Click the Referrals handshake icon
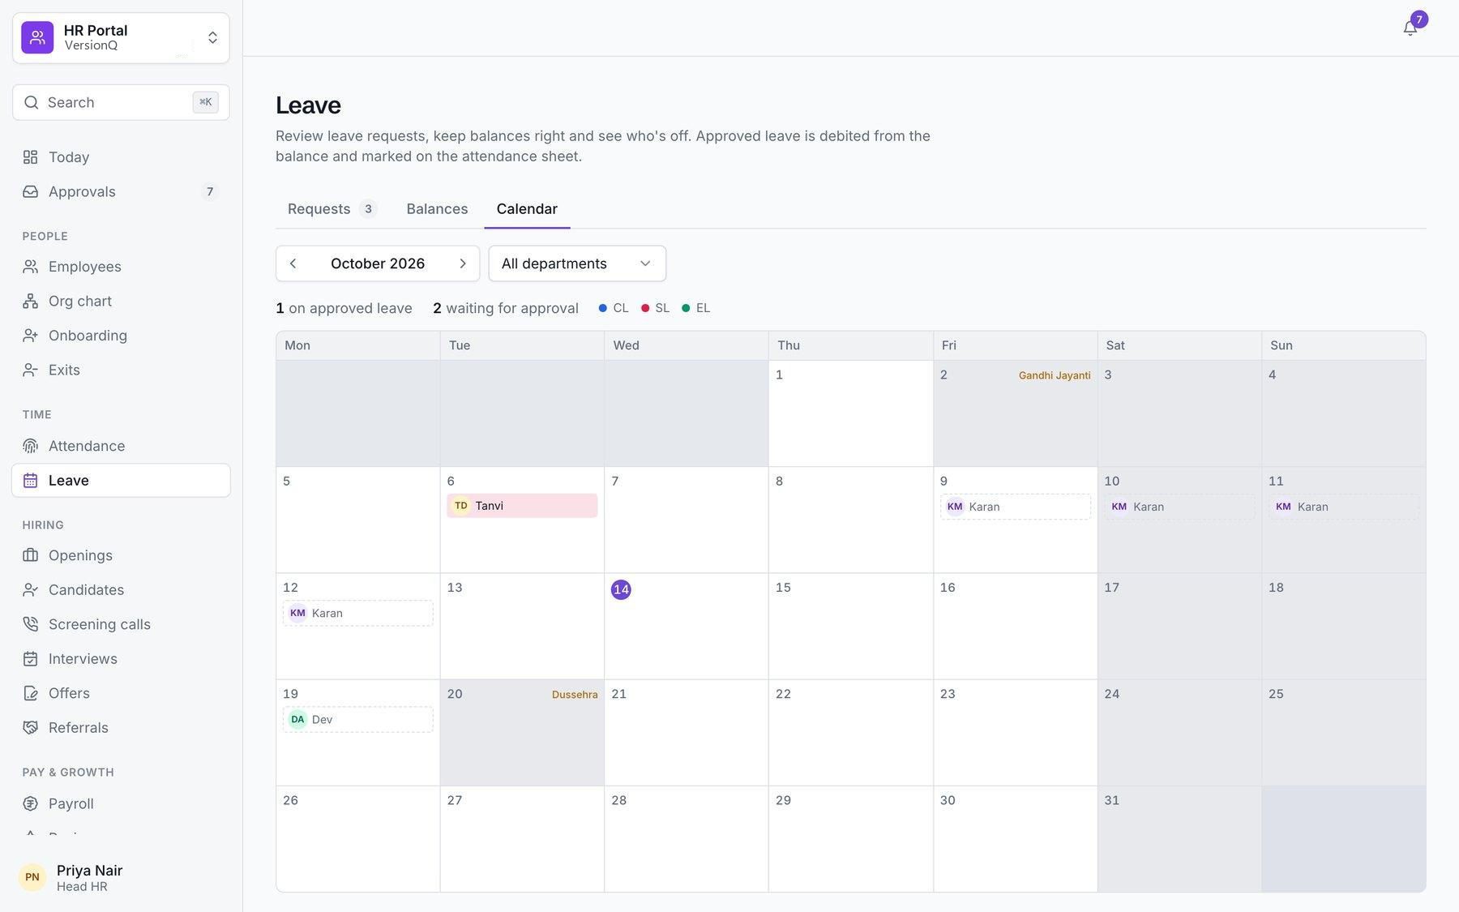 31,728
